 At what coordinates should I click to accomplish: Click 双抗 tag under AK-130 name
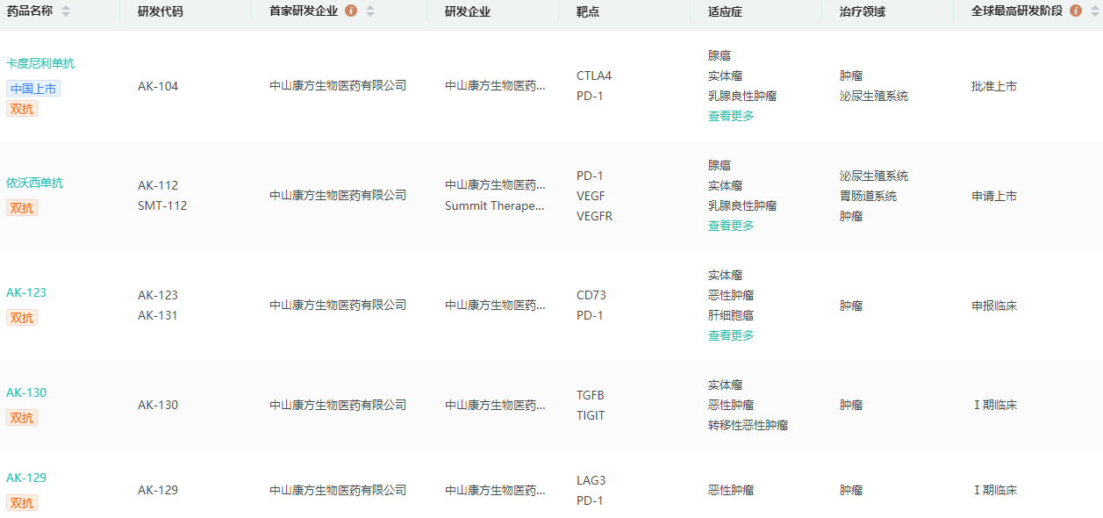coord(22,418)
